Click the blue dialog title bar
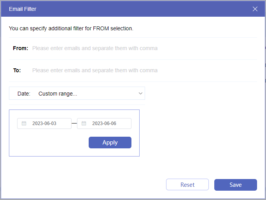The height and width of the screenshot is (200, 266). pyautogui.click(x=136, y=9)
